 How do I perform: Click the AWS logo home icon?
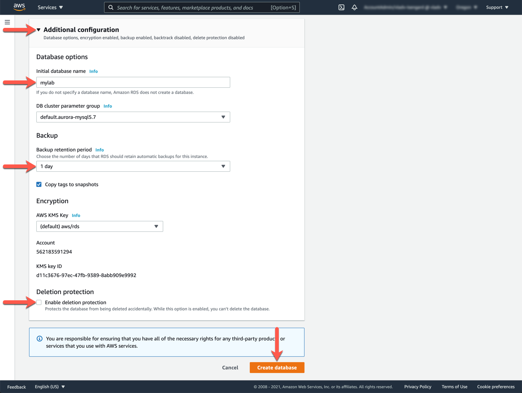click(19, 7)
